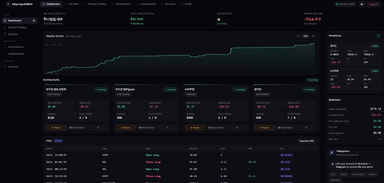This screenshot has width=384, height=183.
Task: Stop and close the XYZ:SP500 bot
Action: [x=146, y=128]
